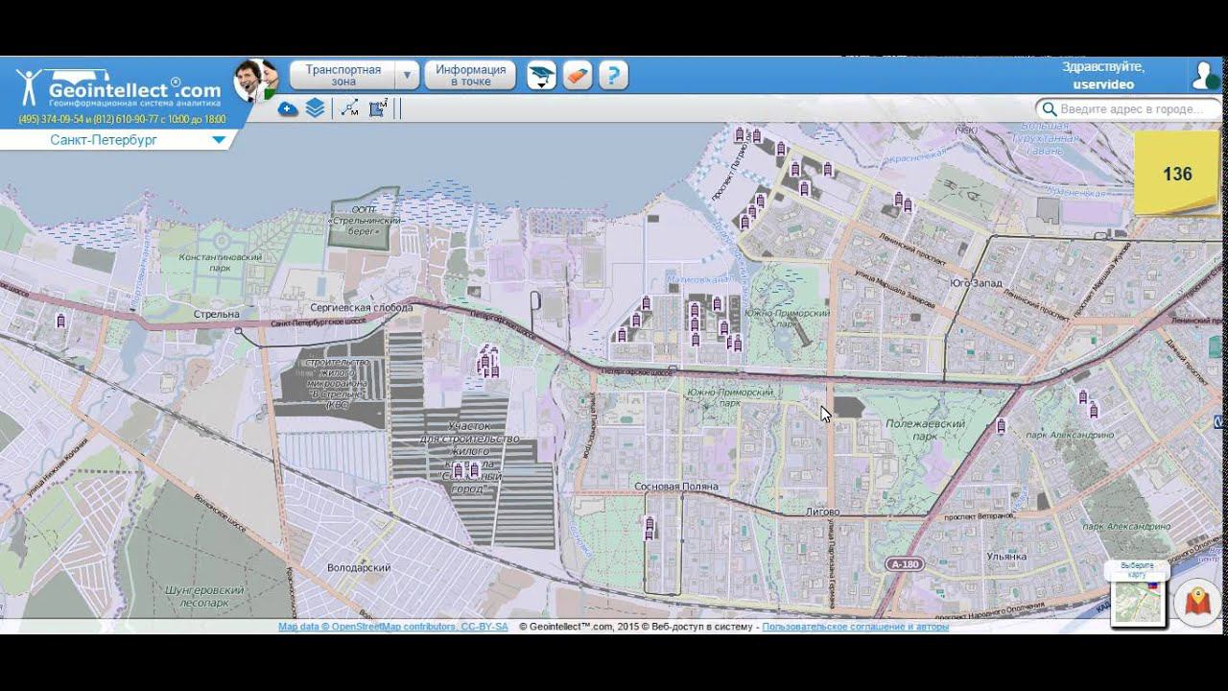1228x691 pixels.
Task: Click building marker right of Полежаевский парк
Action: [x=1001, y=425]
